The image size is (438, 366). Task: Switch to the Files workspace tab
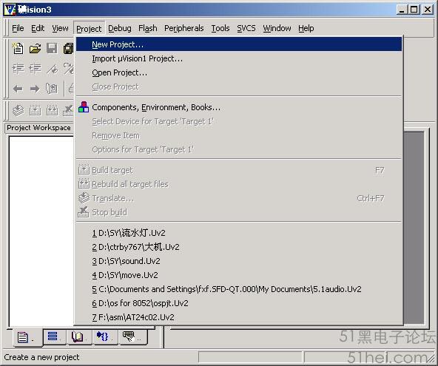click(26, 337)
